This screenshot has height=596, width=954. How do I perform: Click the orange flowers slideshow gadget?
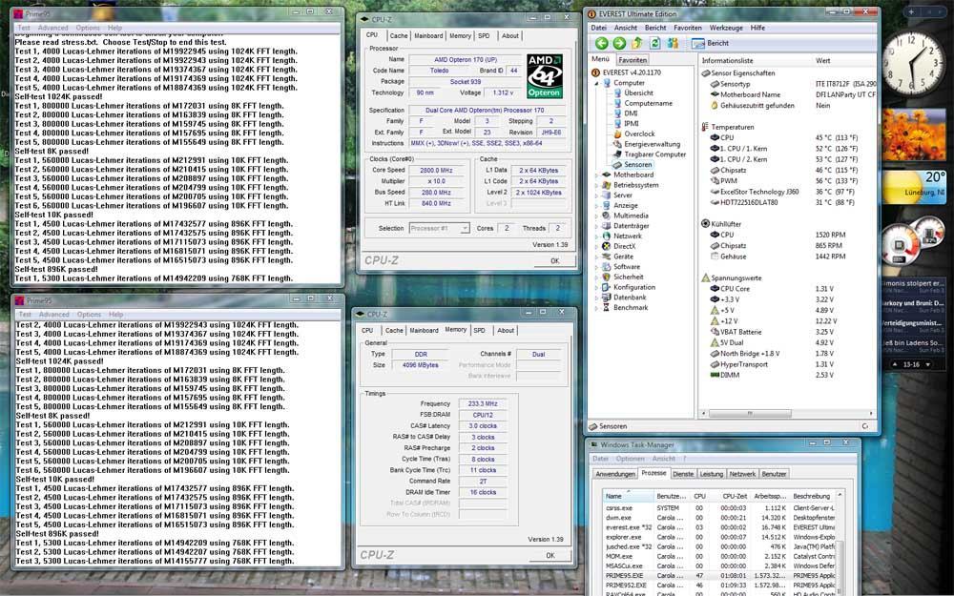914,134
